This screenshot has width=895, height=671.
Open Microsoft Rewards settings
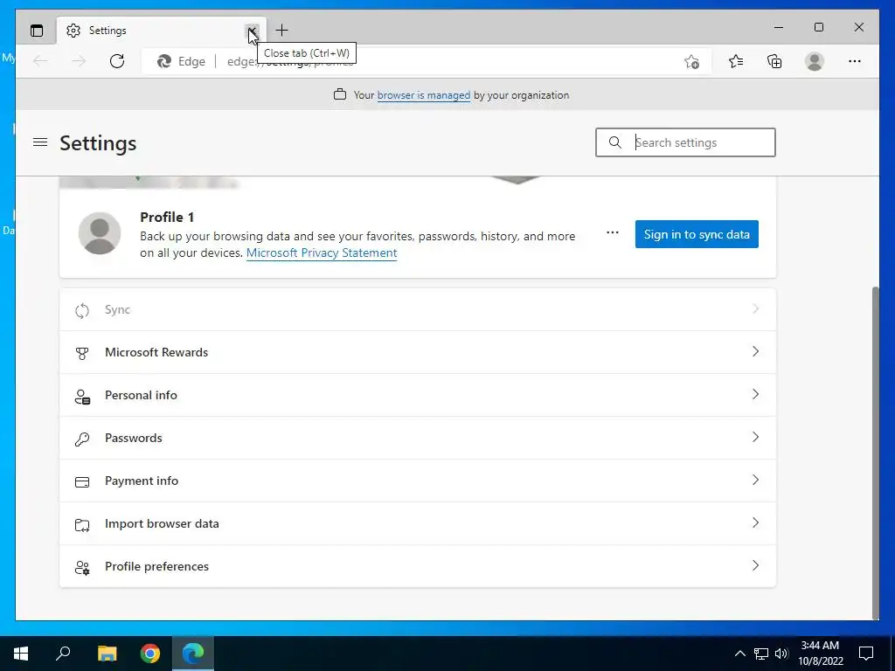coord(418,352)
